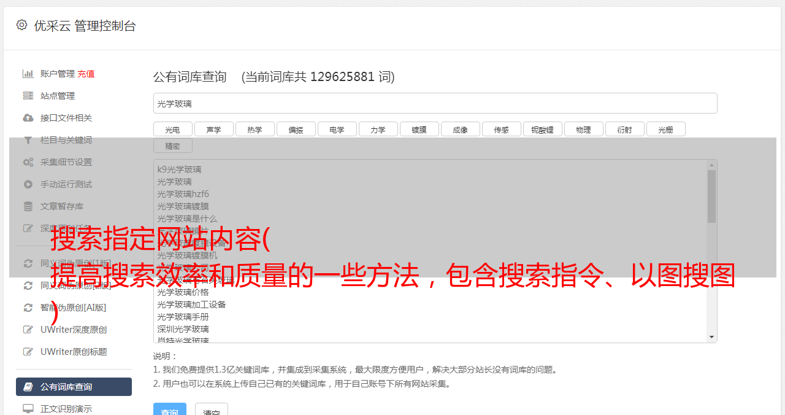Select the 光栅 tag button
The image size is (785, 415).
pos(665,129)
